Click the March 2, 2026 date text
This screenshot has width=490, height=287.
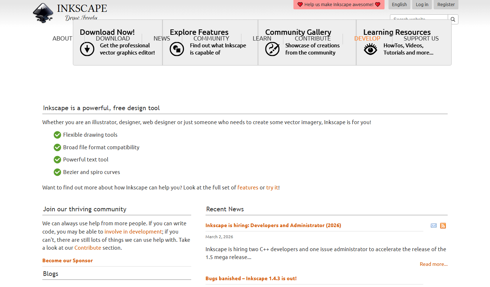pyautogui.click(x=219, y=237)
